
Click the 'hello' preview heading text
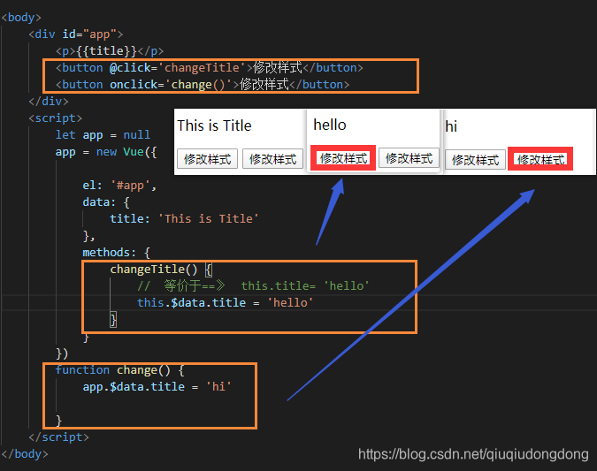(x=330, y=125)
